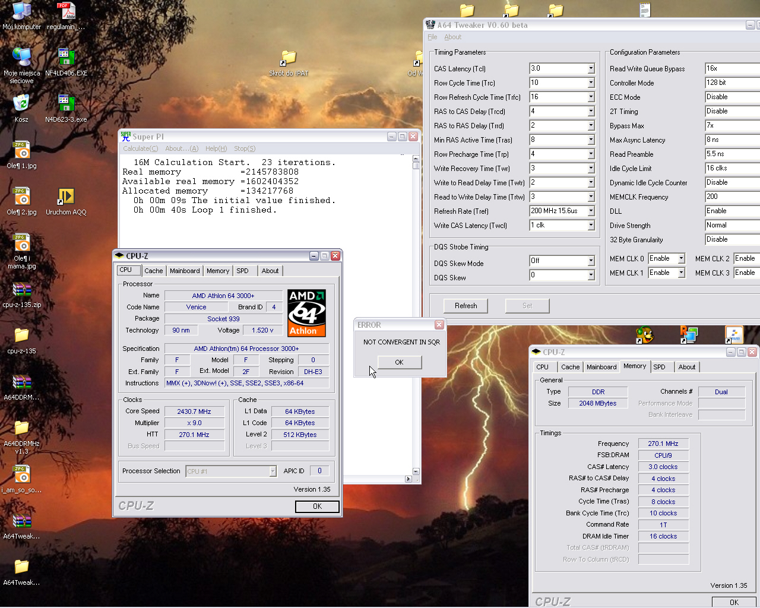The height and width of the screenshot is (608, 760).
Task: Switch to SPD tab in front CPU-Z
Action: 242,271
